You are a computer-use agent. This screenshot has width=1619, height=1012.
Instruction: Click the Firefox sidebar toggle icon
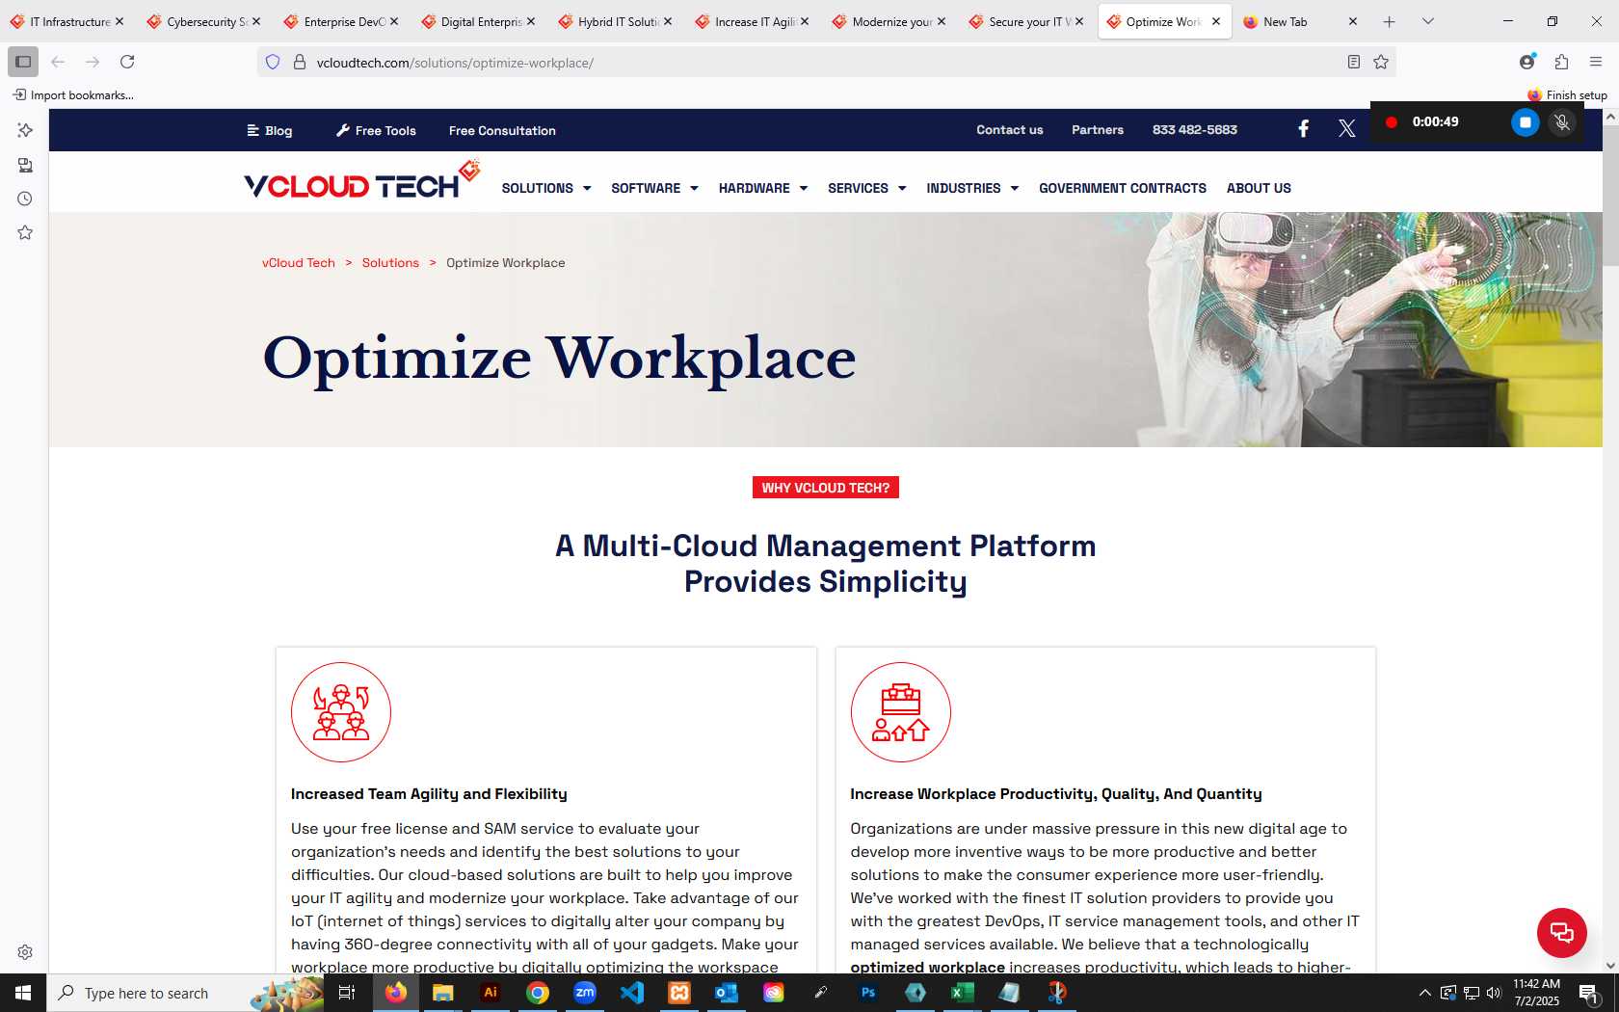point(23,62)
